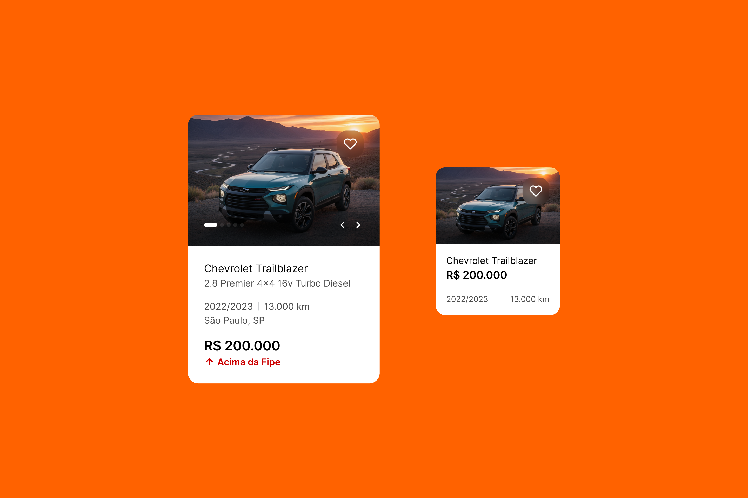Click the small card's car photo

pos(497,206)
